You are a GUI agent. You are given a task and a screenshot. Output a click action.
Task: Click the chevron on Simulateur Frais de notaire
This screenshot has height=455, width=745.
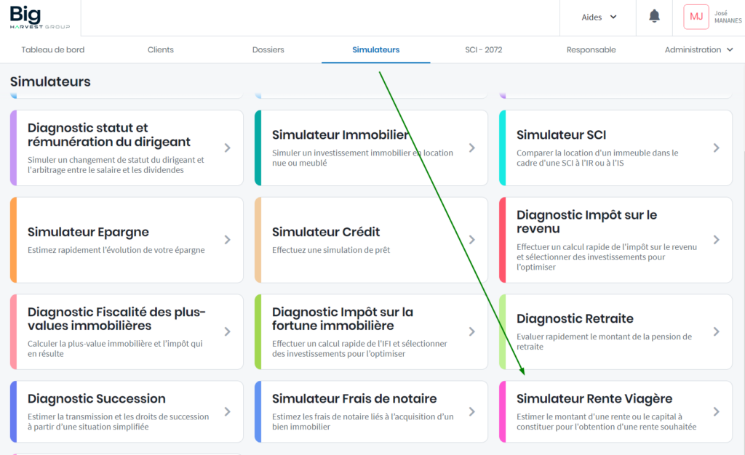471,411
